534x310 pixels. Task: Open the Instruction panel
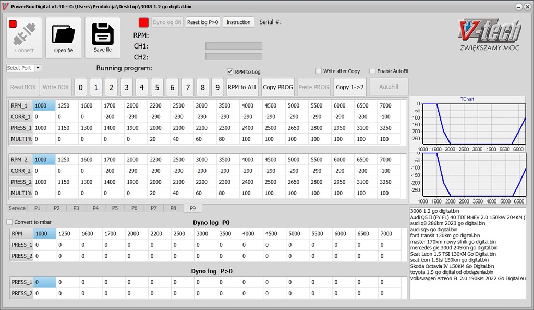[238, 22]
